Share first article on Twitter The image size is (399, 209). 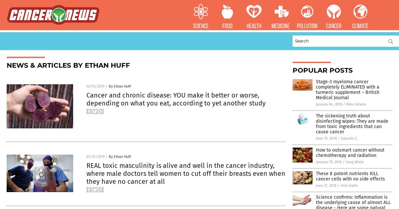coord(95,111)
